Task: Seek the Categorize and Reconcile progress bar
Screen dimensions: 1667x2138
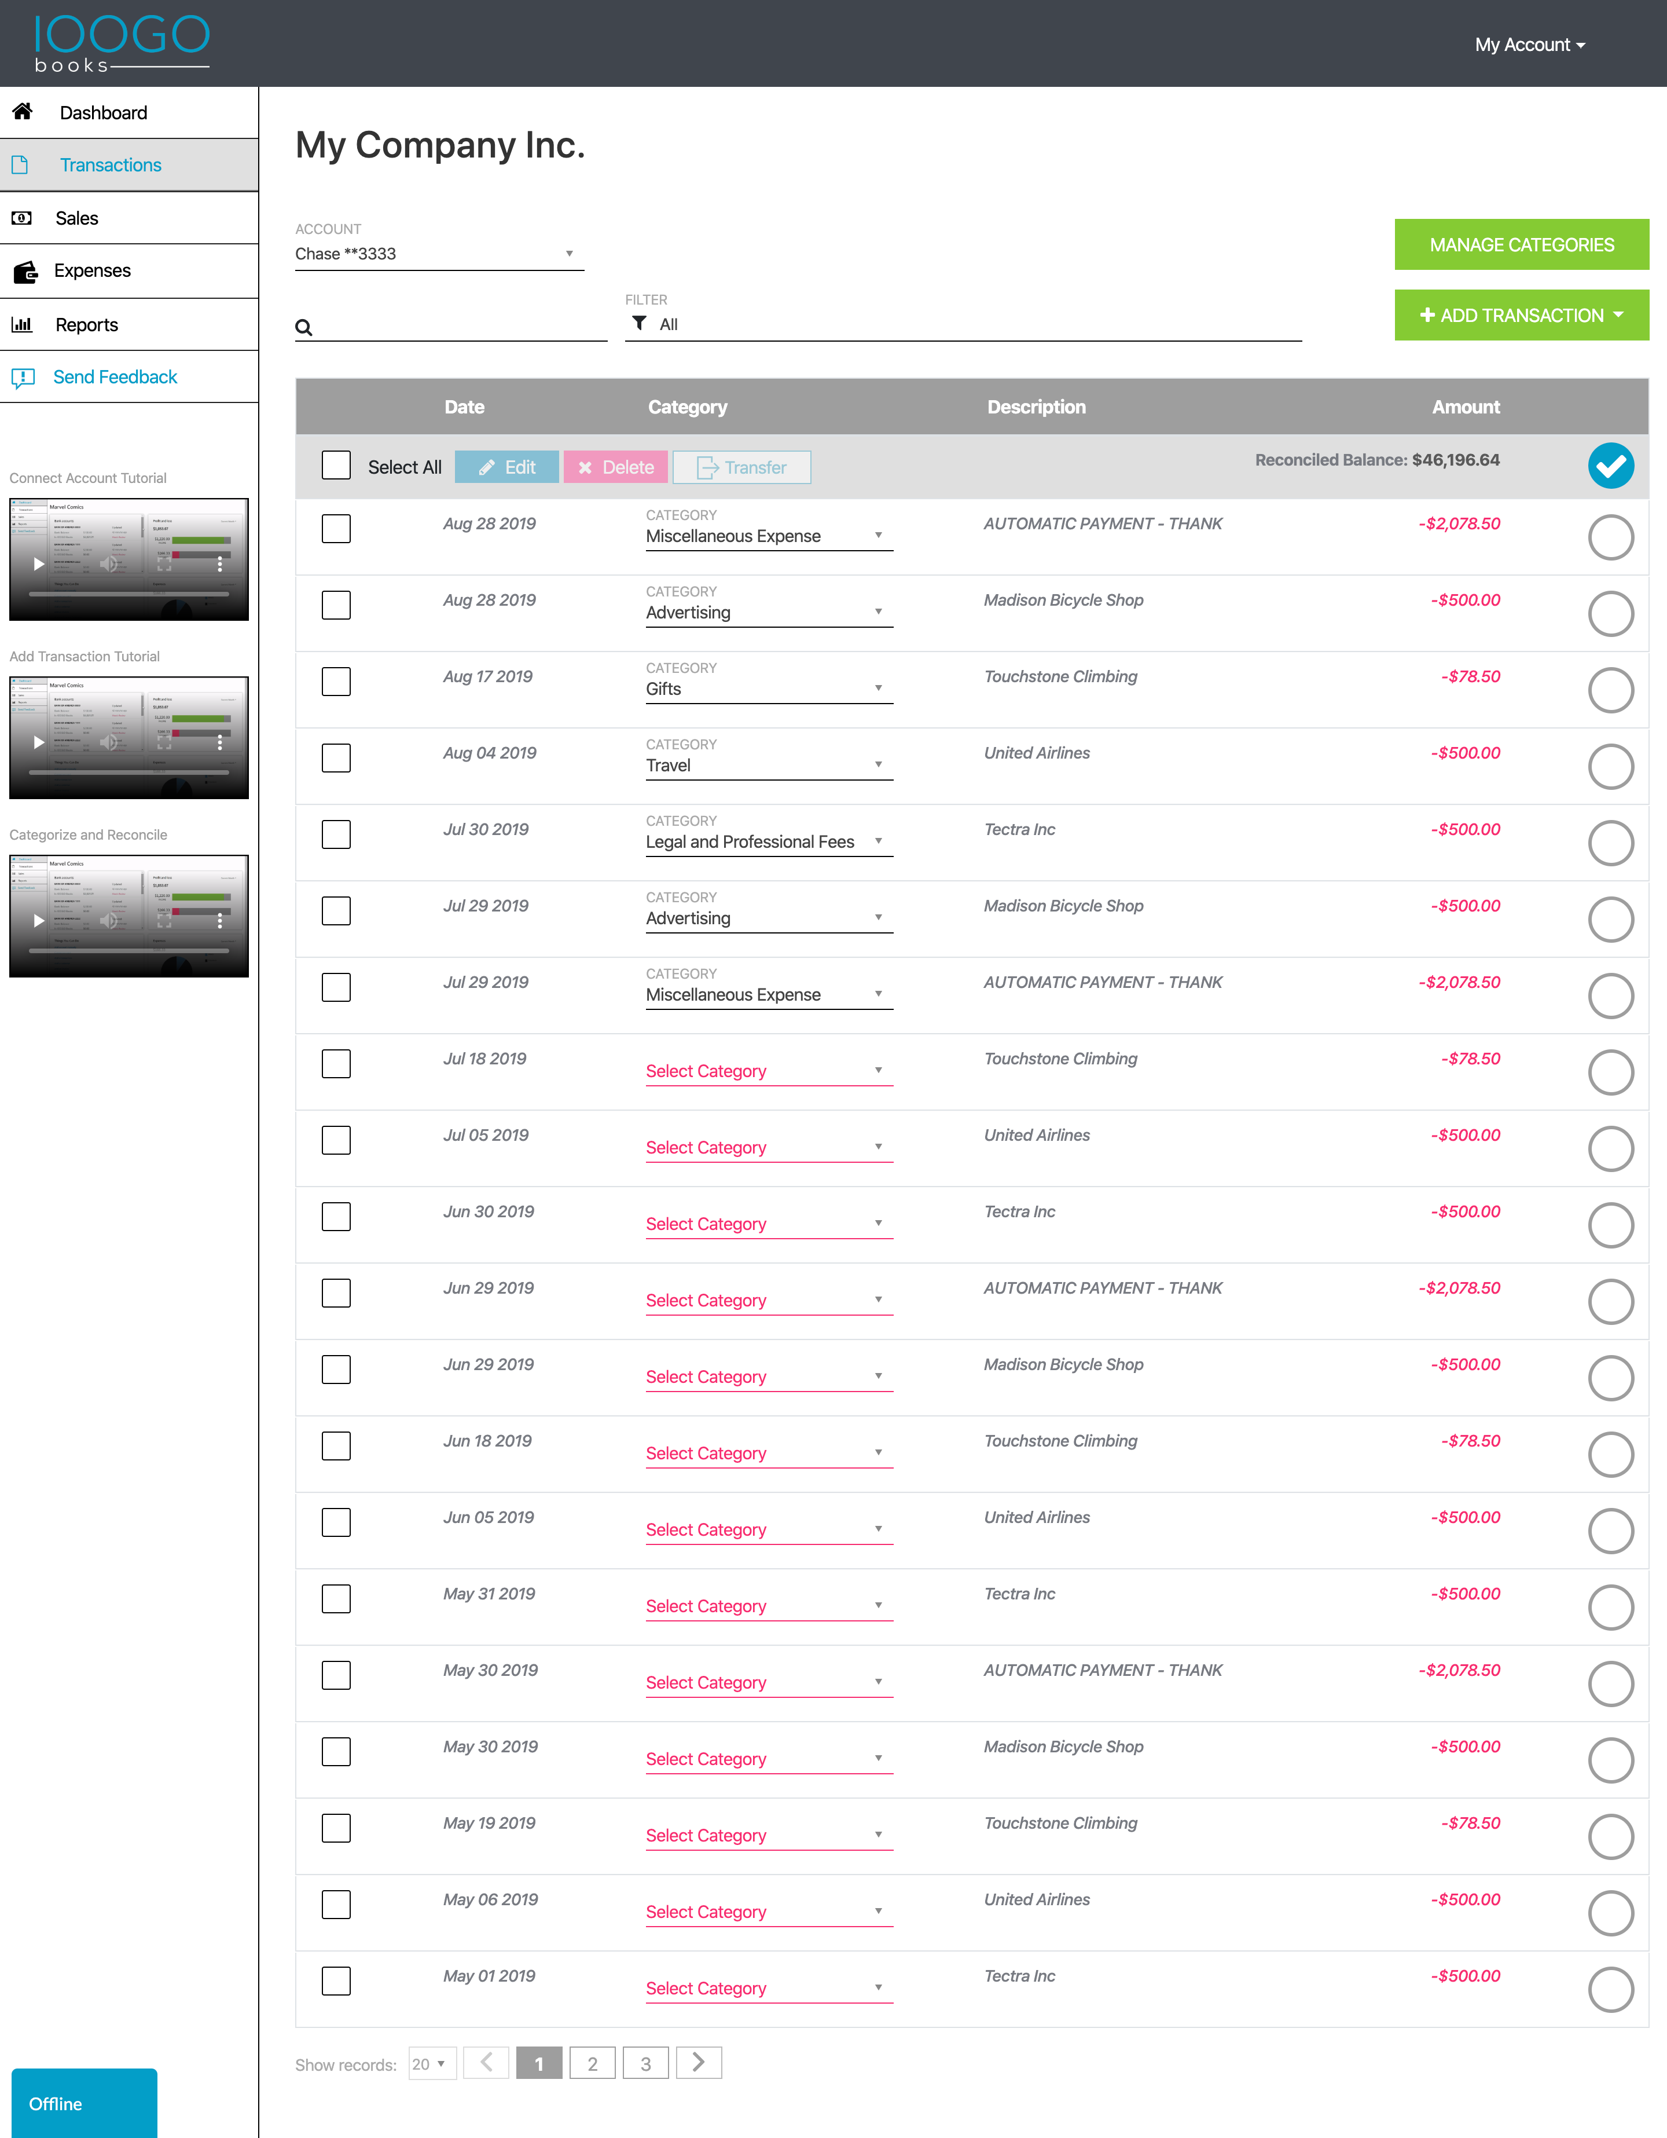Action: click(x=129, y=950)
